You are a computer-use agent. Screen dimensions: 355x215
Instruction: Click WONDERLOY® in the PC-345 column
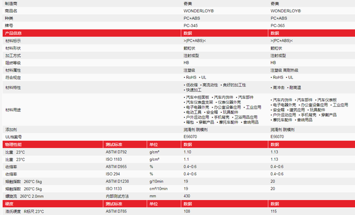[x=199, y=11]
